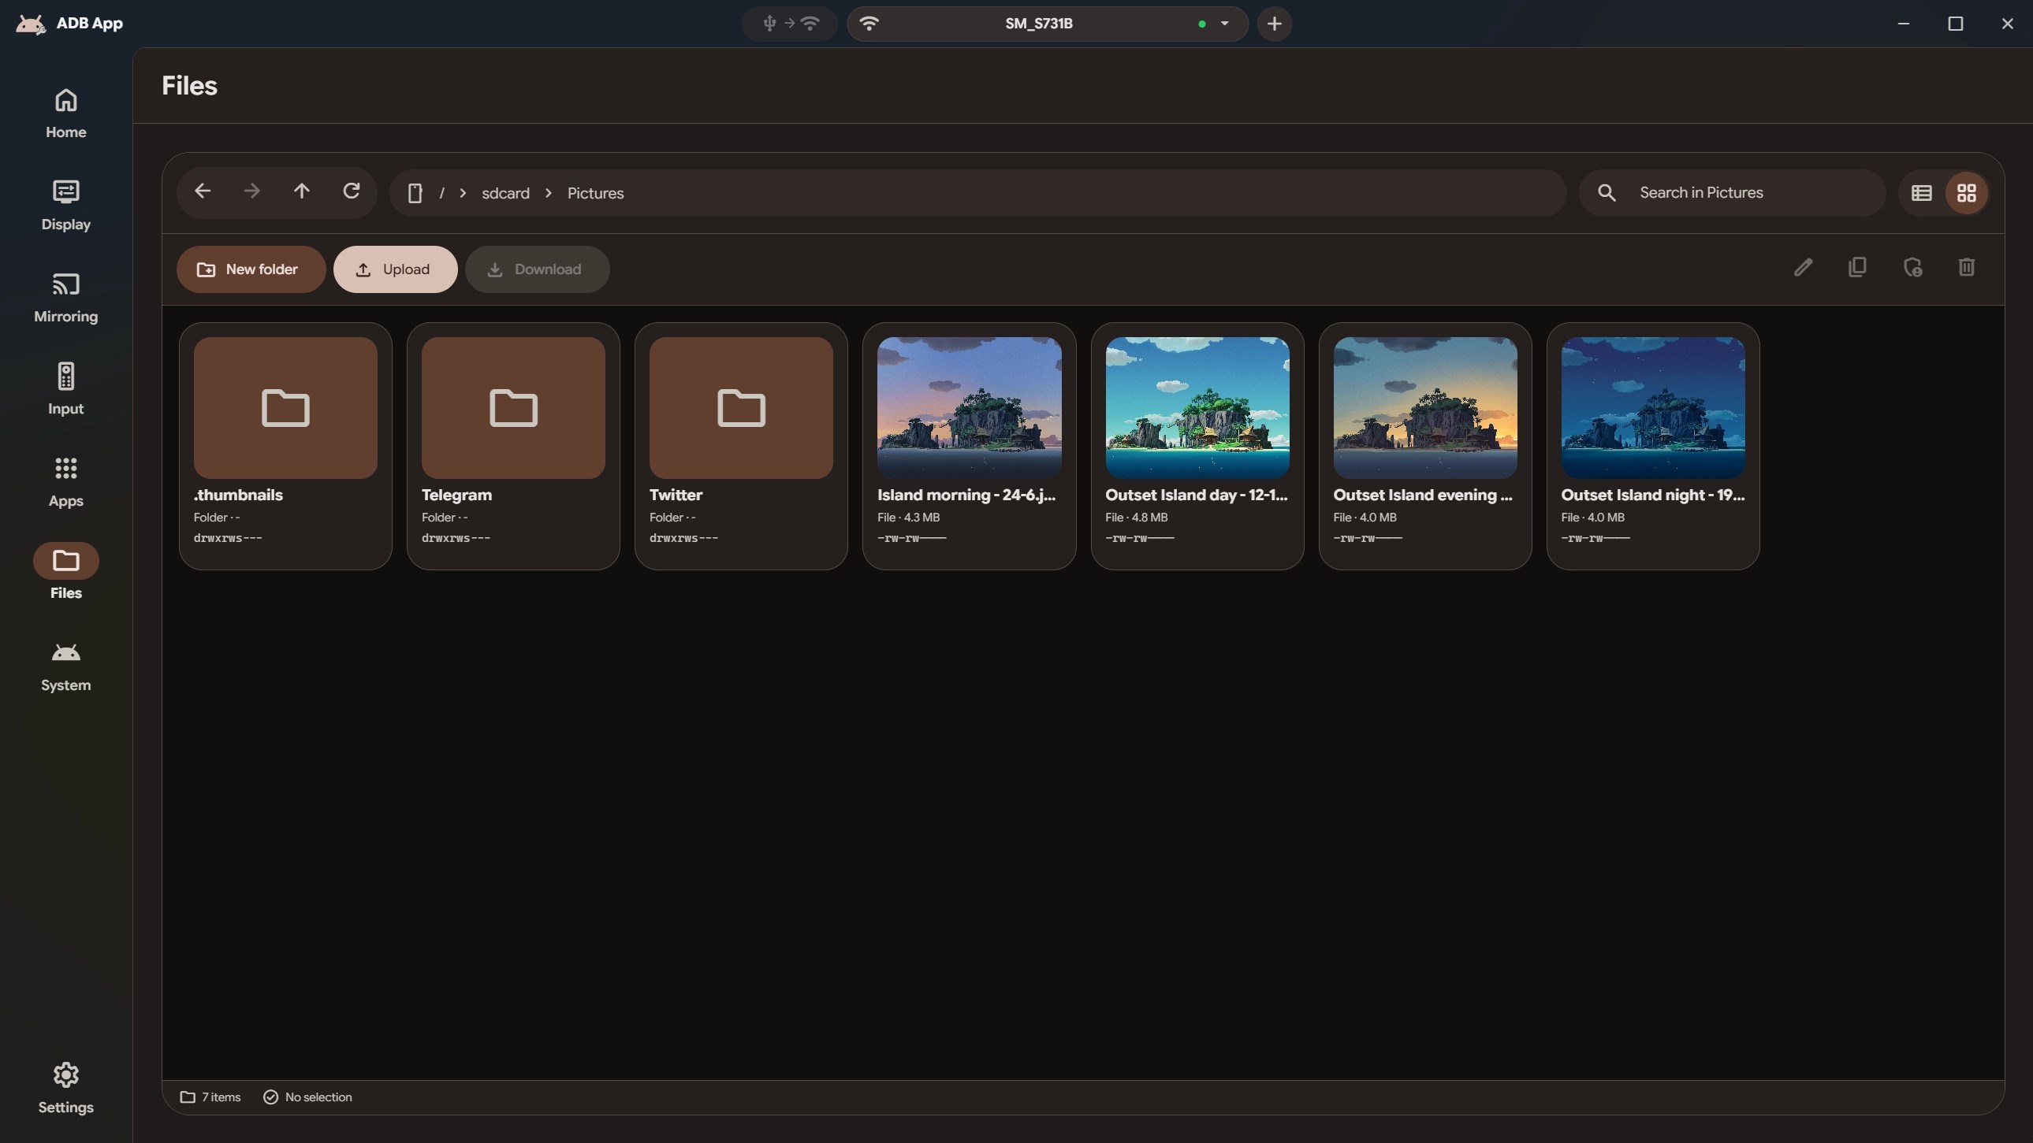Image resolution: width=2033 pixels, height=1143 pixels.
Task: Add a new device connection
Action: (1275, 24)
